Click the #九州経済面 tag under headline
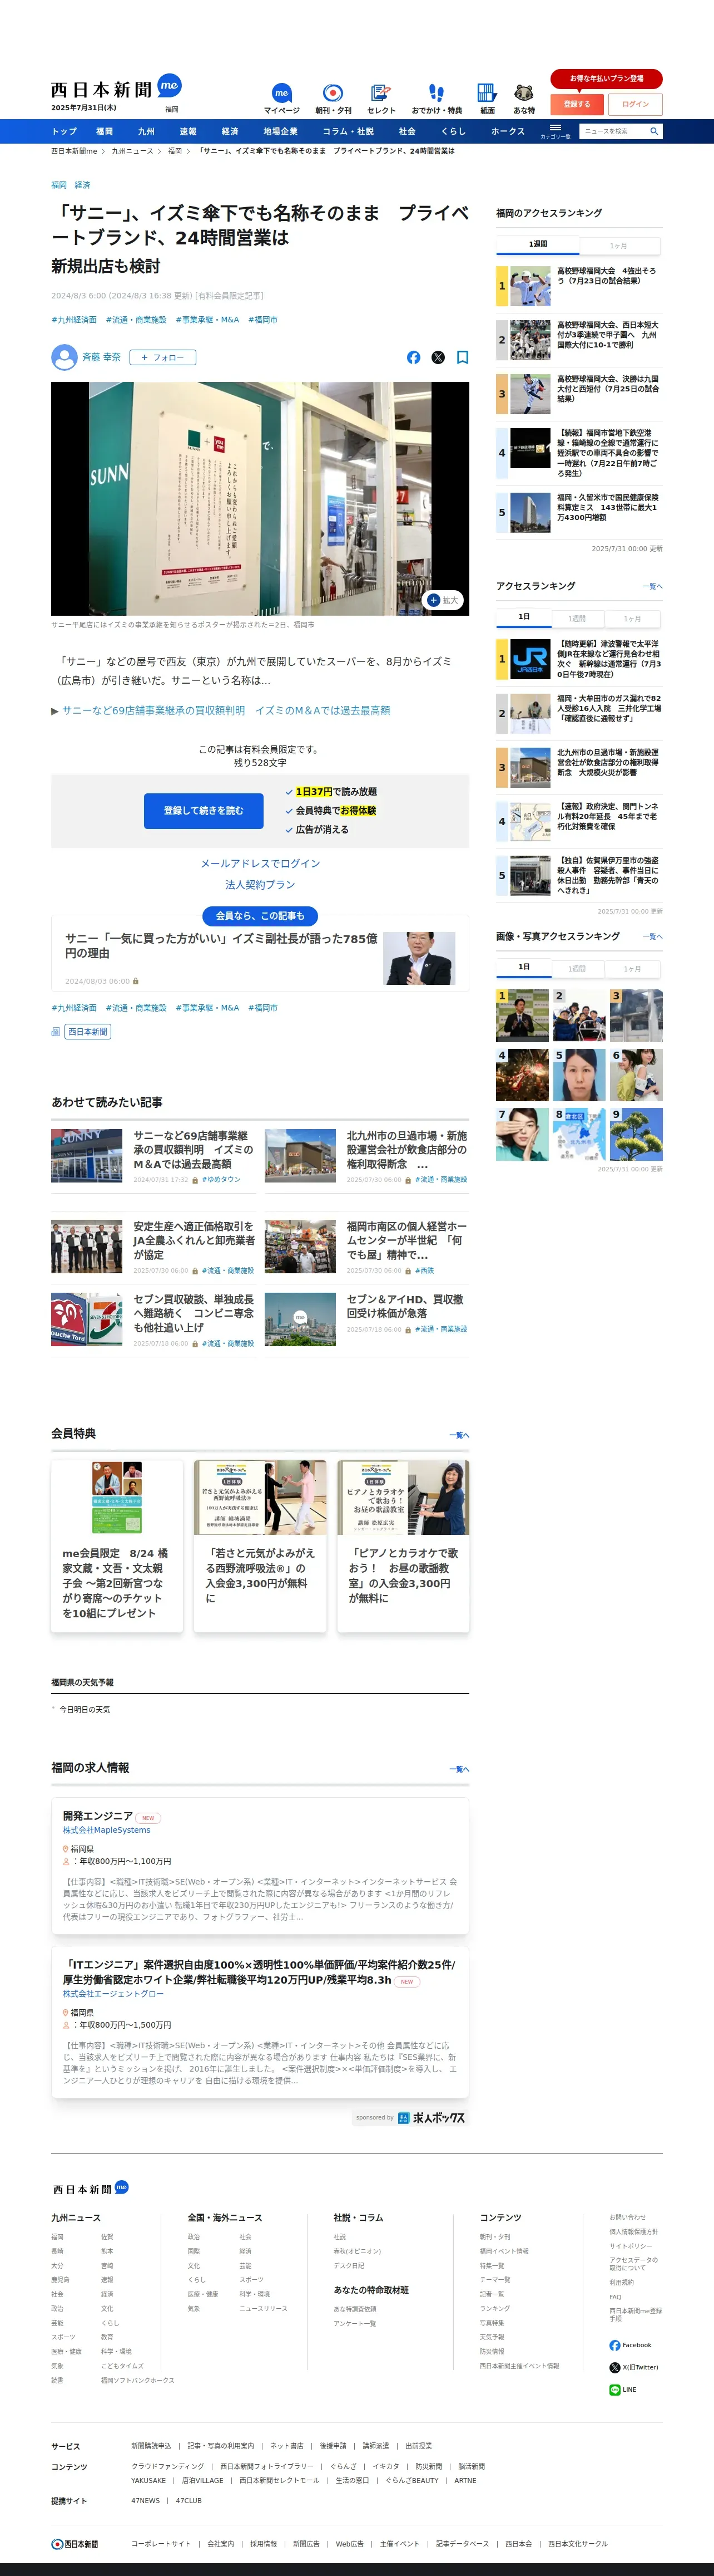 [x=74, y=320]
